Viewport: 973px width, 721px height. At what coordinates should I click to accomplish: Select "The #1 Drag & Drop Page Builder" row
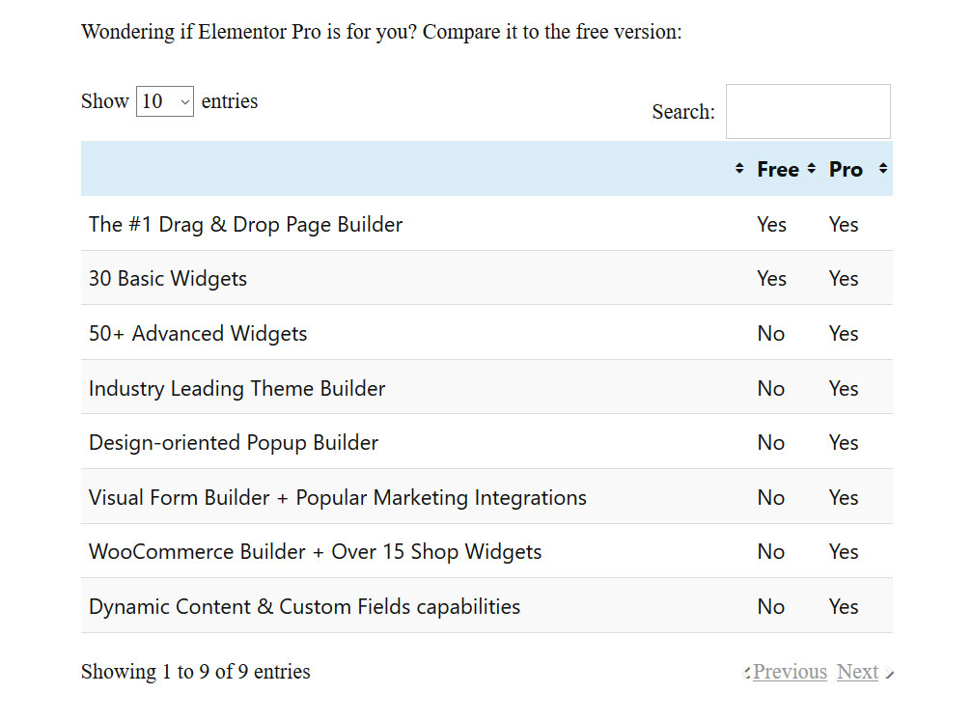tap(245, 225)
